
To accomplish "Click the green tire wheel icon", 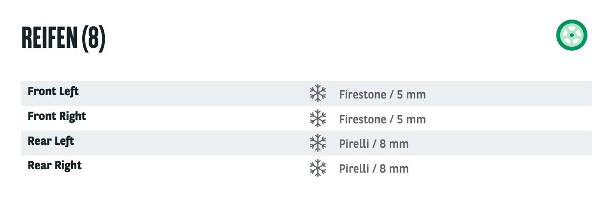I will pyautogui.click(x=571, y=35).
